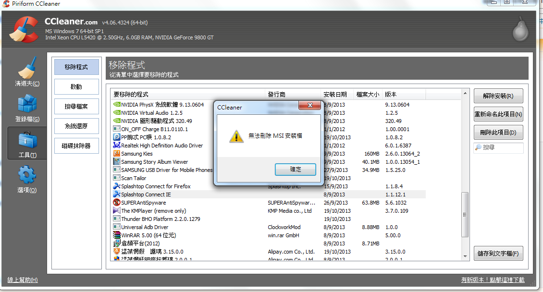Click the 63.8MB size cell

[370, 203]
